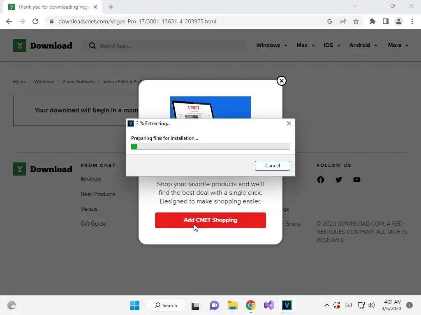Go to the Home breadcrumb

[x=20, y=82]
